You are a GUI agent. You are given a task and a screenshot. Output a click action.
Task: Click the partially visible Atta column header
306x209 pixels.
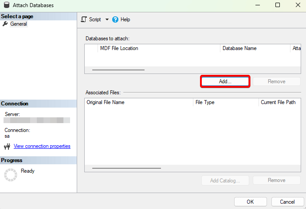(296, 48)
